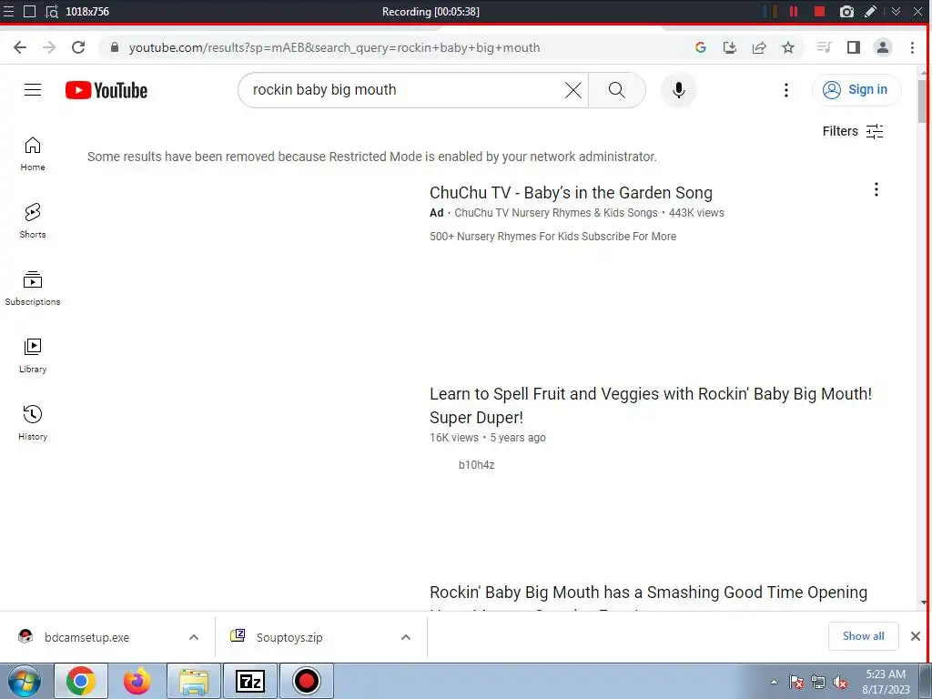Open Bandicam recorder from taskbar

pos(307,681)
